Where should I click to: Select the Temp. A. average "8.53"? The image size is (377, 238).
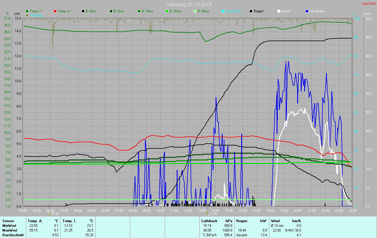tap(55, 235)
